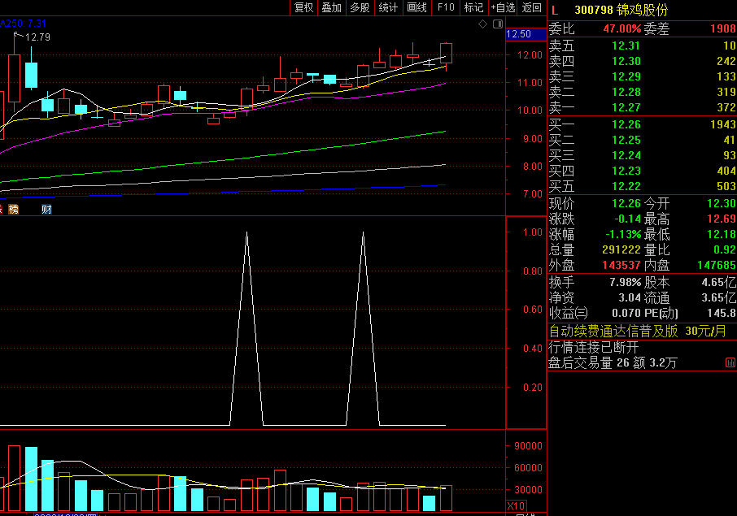
Task: Click the diamond marker icon above the chart
Action: 482,24
